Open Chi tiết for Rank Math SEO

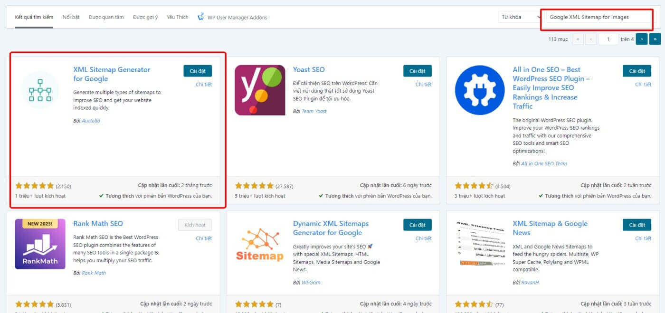[x=204, y=238]
